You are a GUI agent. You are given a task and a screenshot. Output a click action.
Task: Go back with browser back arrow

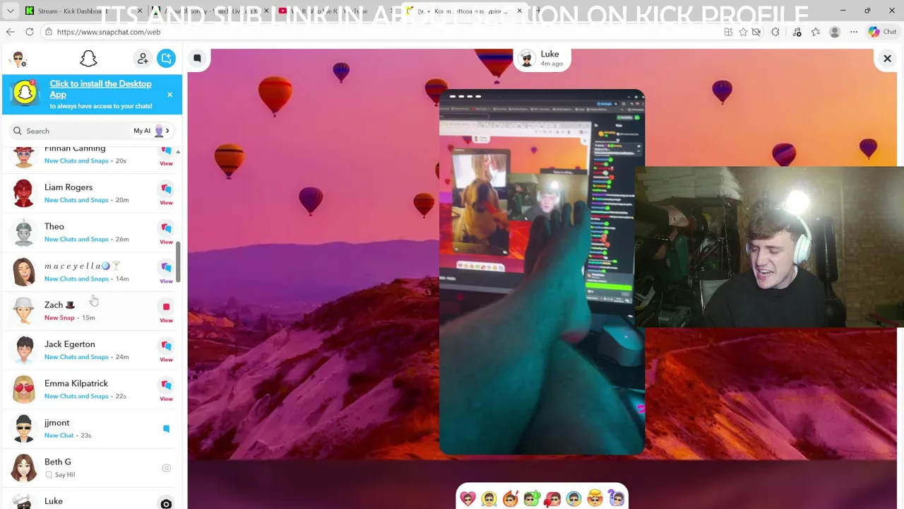pyautogui.click(x=10, y=32)
